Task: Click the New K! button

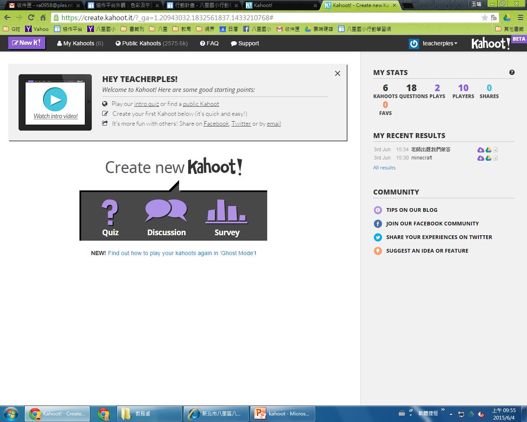Action: [x=27, y=43]
